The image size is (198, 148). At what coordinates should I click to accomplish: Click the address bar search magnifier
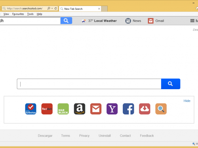(x=49, y=8)
